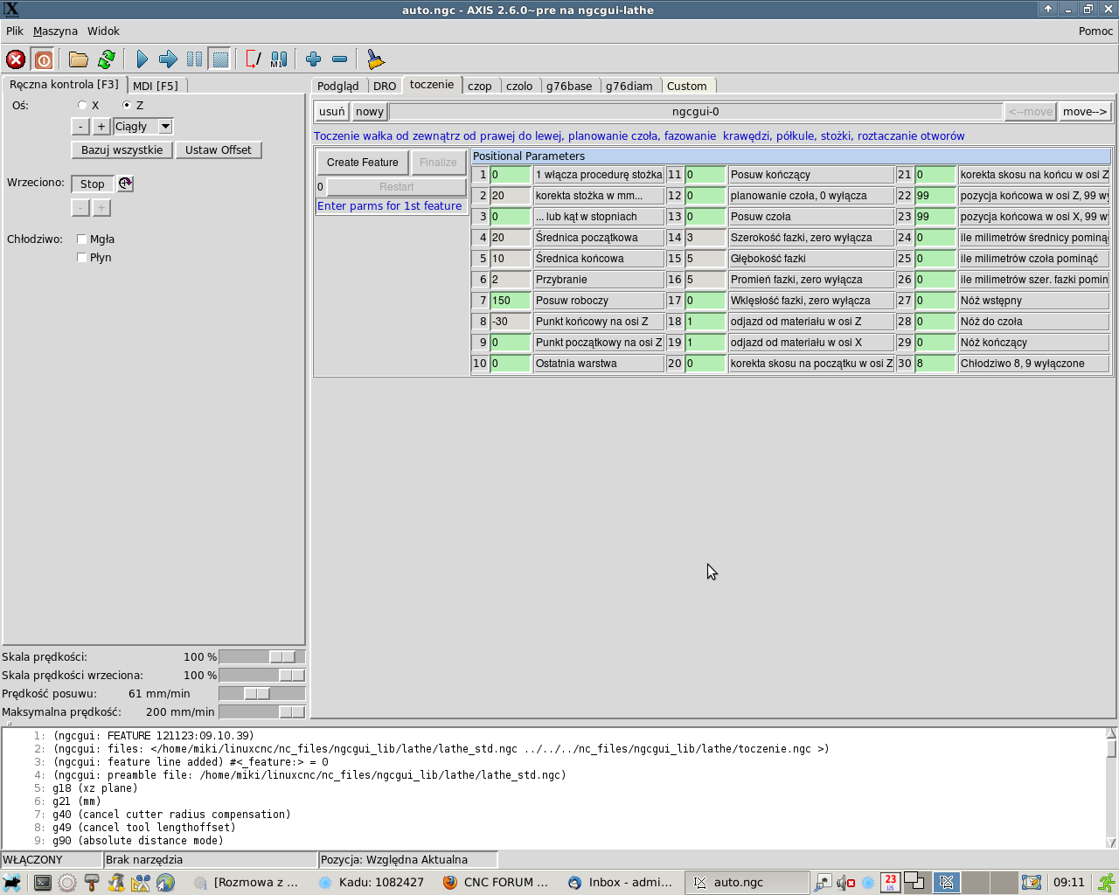The height and width of the screenshot is (895, 1119).
Task: Click Chłodziwo parameter 30 field
Action: 935,364
